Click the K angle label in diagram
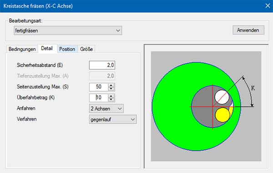The height and width of the screenshot is (173, 273). pos(253,88)
